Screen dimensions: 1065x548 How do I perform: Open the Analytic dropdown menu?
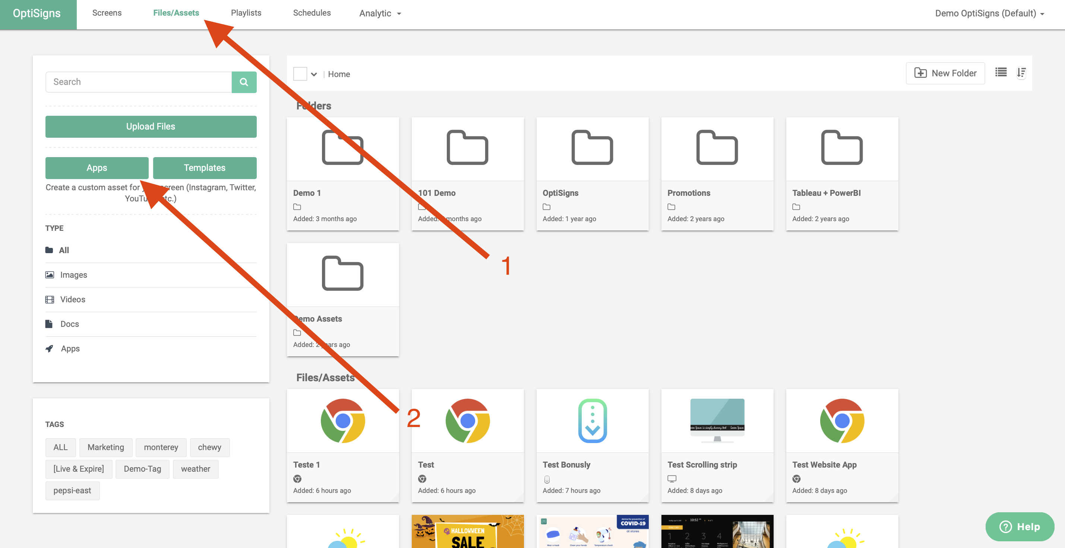coord(379,13)
